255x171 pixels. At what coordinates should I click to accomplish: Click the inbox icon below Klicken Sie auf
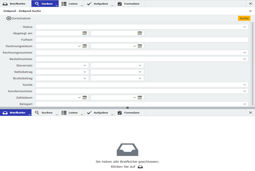click(x=140, y=167)
